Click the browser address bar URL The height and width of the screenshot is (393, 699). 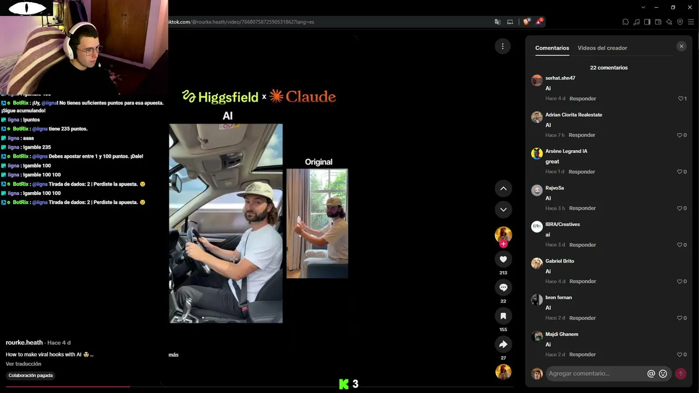tap(240, 22)
